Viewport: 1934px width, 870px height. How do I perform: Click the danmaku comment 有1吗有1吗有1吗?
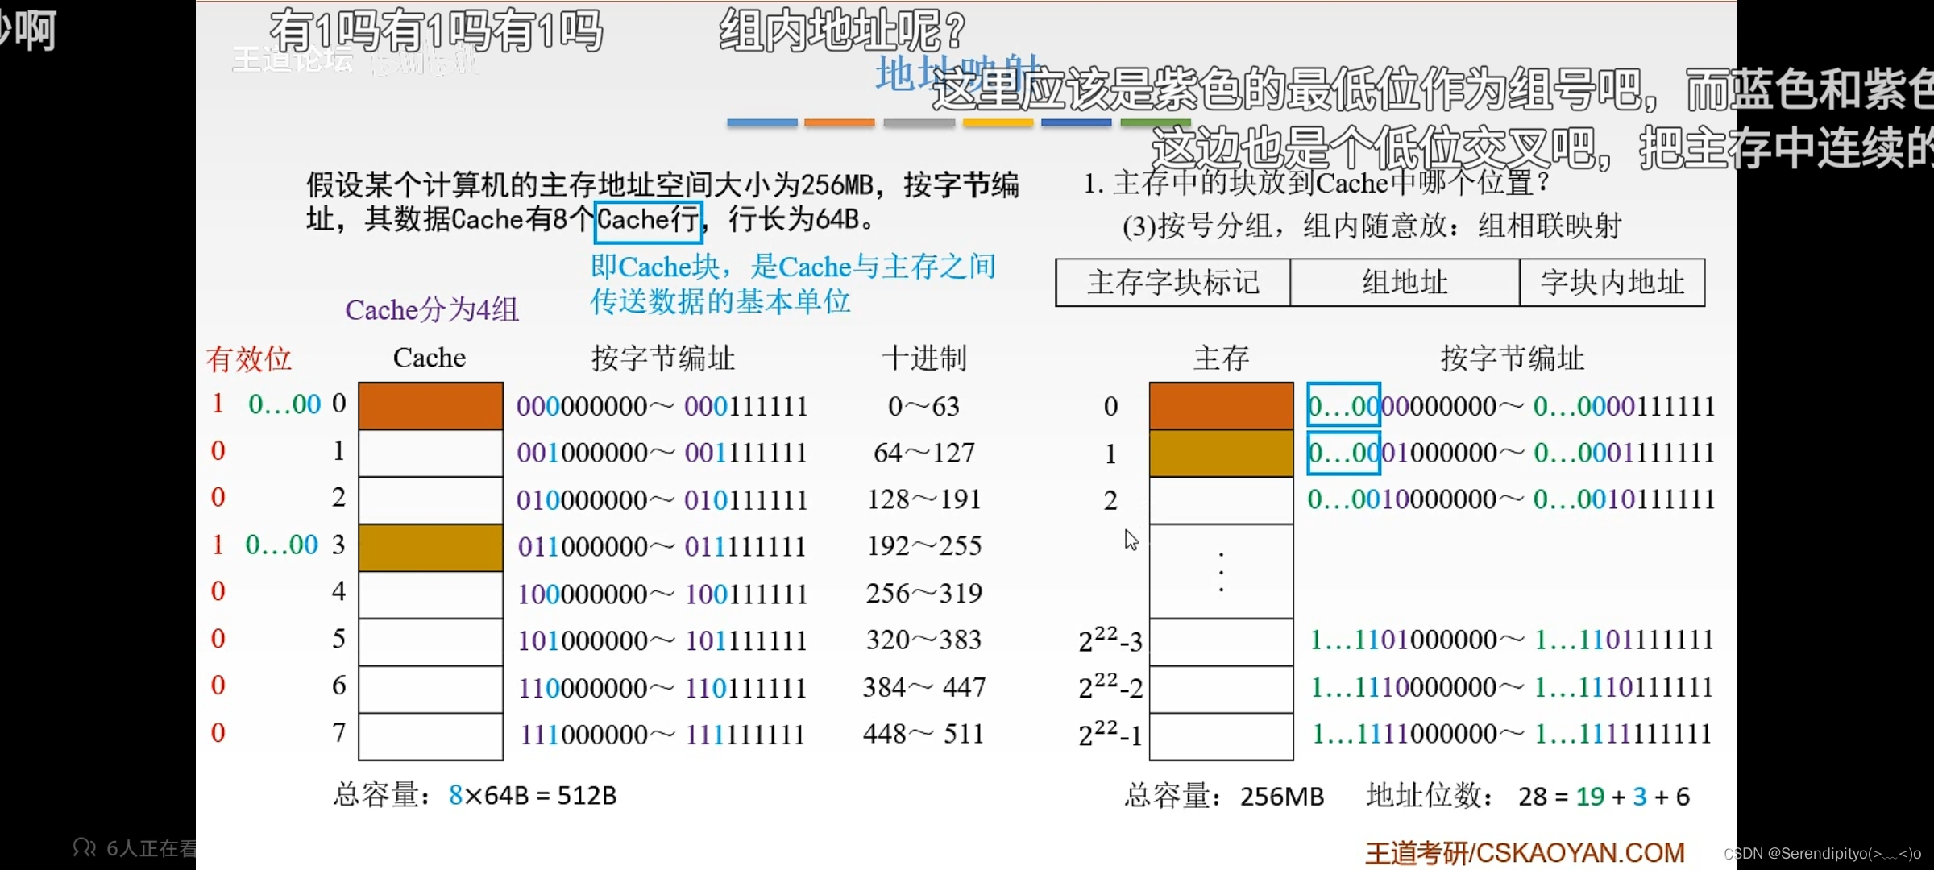[436, 31]
